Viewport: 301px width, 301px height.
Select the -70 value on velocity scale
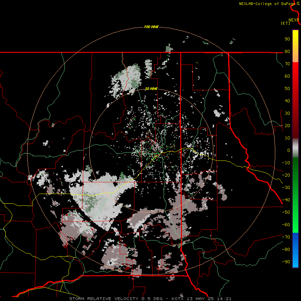point(286,237)
